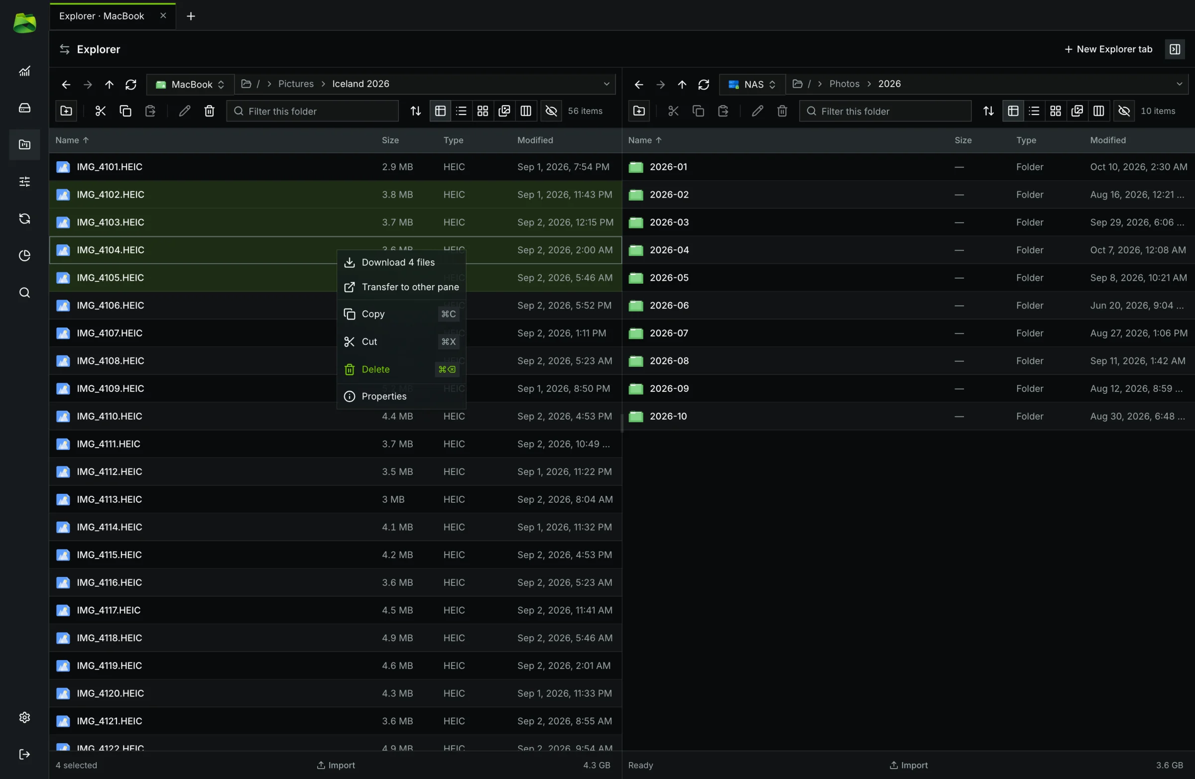The height and width of the screenshot is (779, 1195).
Task: Sort NAS pane by Modified column
Action: coord(1108,140)
